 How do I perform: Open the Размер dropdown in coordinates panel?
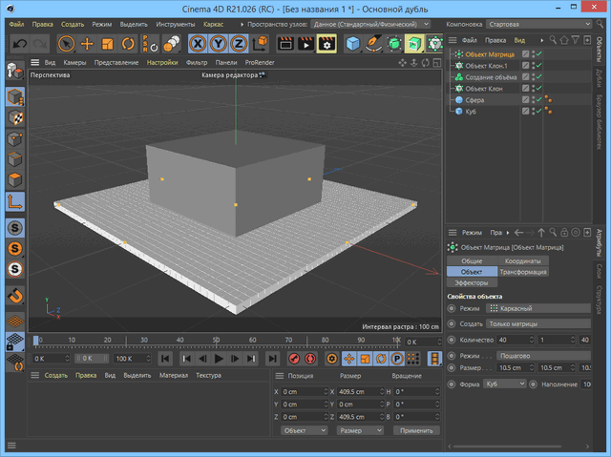click(360, 430)
